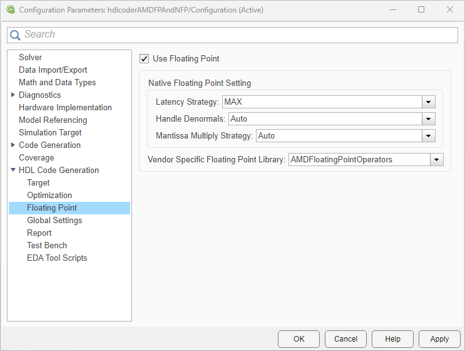
Task: Open the Global Settings pane
Action: pos(54,221)
